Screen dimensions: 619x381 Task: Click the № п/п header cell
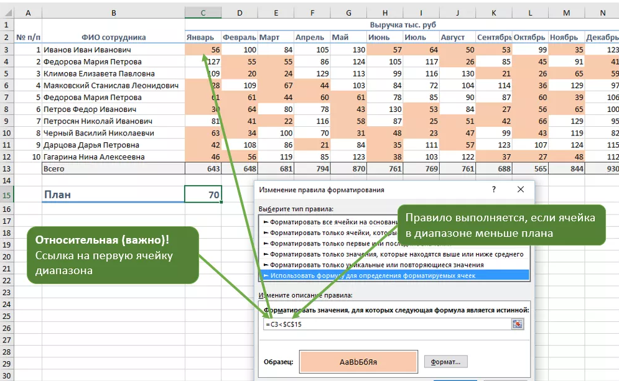click(28, 37)
